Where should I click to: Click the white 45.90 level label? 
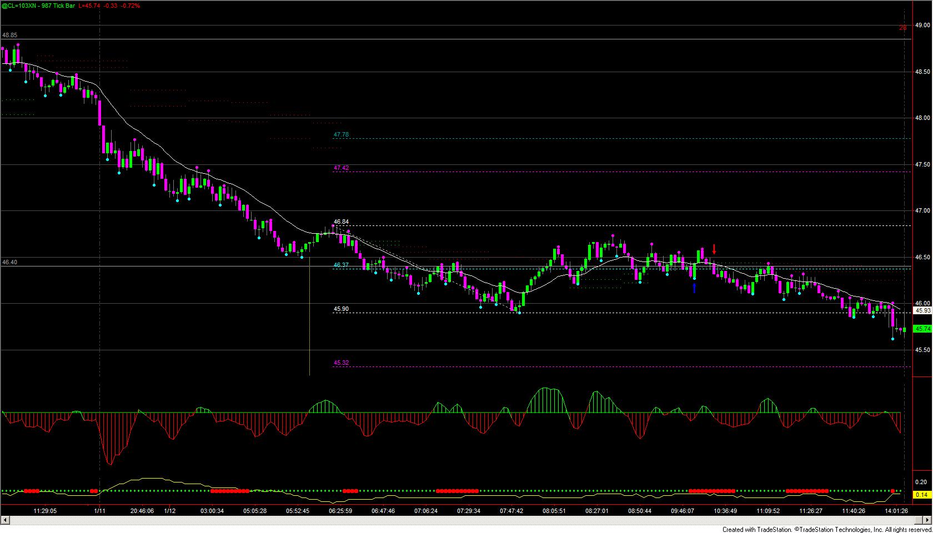point(341,309)
